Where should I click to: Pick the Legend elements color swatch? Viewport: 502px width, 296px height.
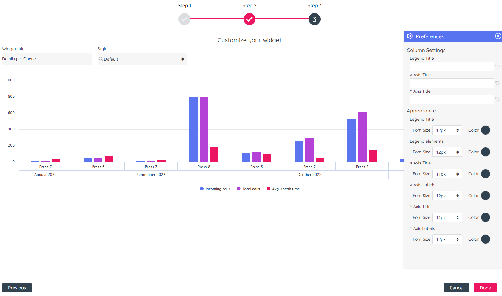point(485,152)
